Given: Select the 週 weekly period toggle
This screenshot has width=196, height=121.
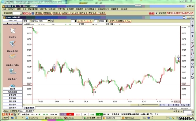Looking at the screenshot, I should coord(81,21).
